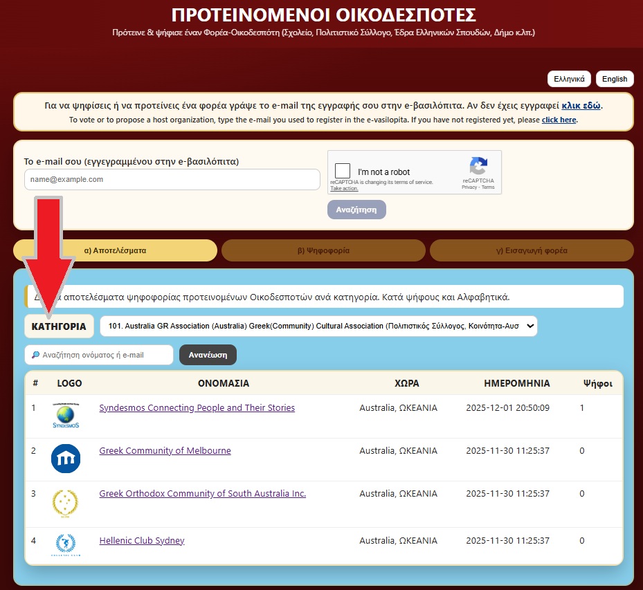Switch to the Αποτελέσματα tab
This screenshot has width=643, height=590.
point(115,250)
